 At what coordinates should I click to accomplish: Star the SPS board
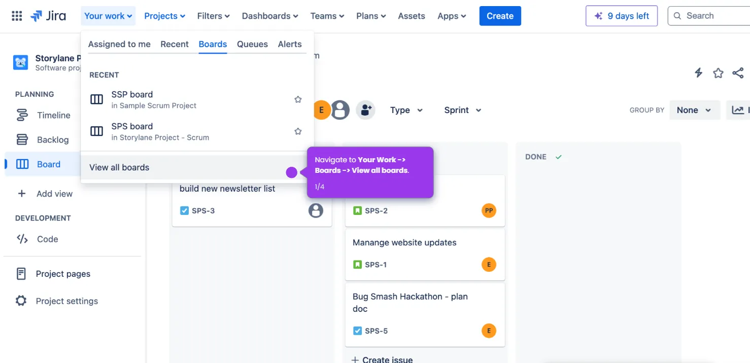pos(298,131)
